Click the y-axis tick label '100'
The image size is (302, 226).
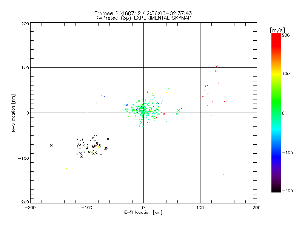tap(25, 68)
